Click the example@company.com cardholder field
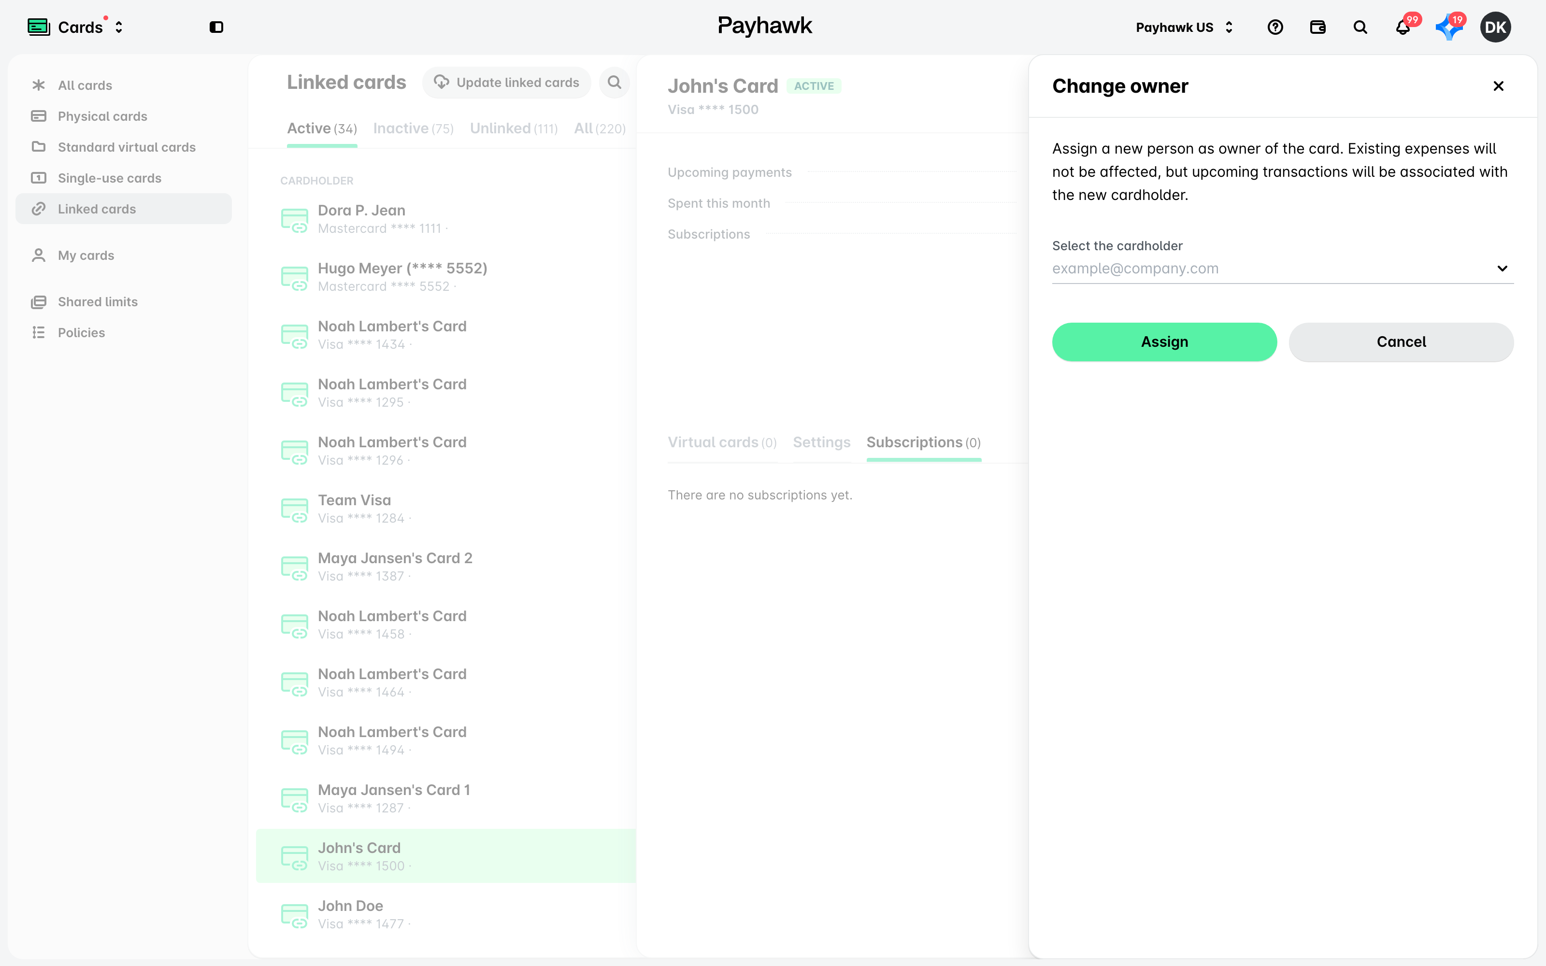The width and height of the screenshot is (1546, 966). click(x=1283, y=269)
